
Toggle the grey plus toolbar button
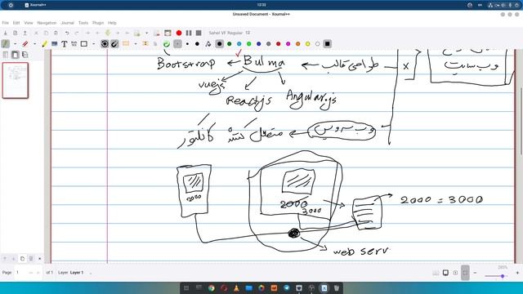pos(177,43)
